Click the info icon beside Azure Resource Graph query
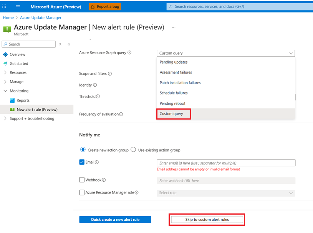 129,53
